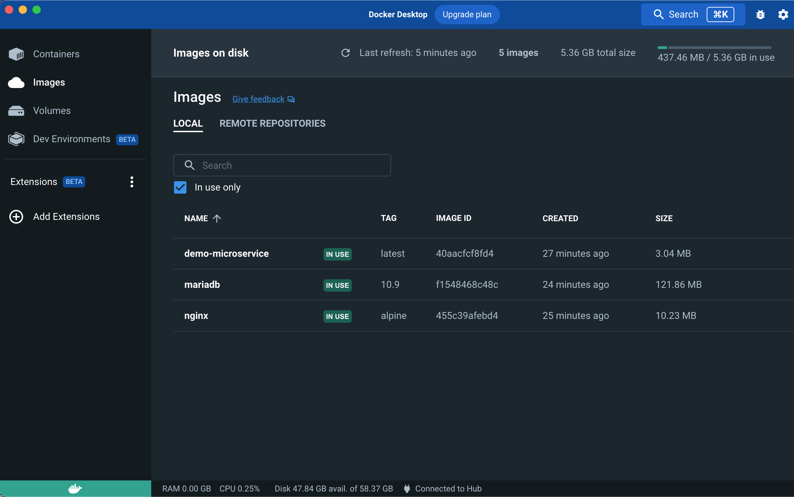Uncheck the In use only checkbox
The image size is (794, 497).
[x=180, y=187]
